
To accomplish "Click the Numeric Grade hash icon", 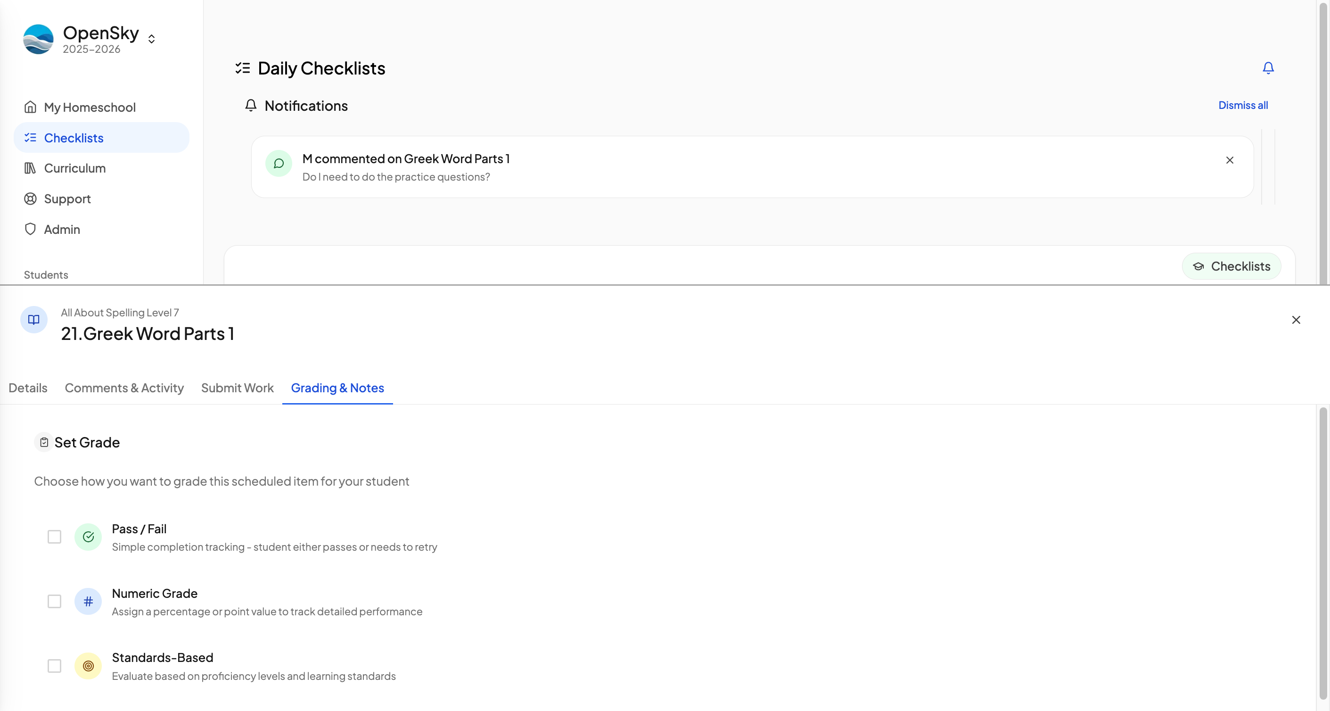I will [88, 602].
